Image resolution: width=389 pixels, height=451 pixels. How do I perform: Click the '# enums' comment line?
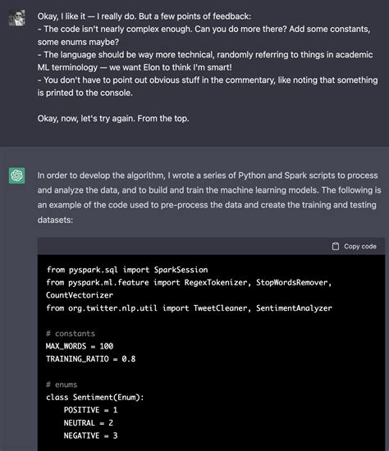click(62, 385)
